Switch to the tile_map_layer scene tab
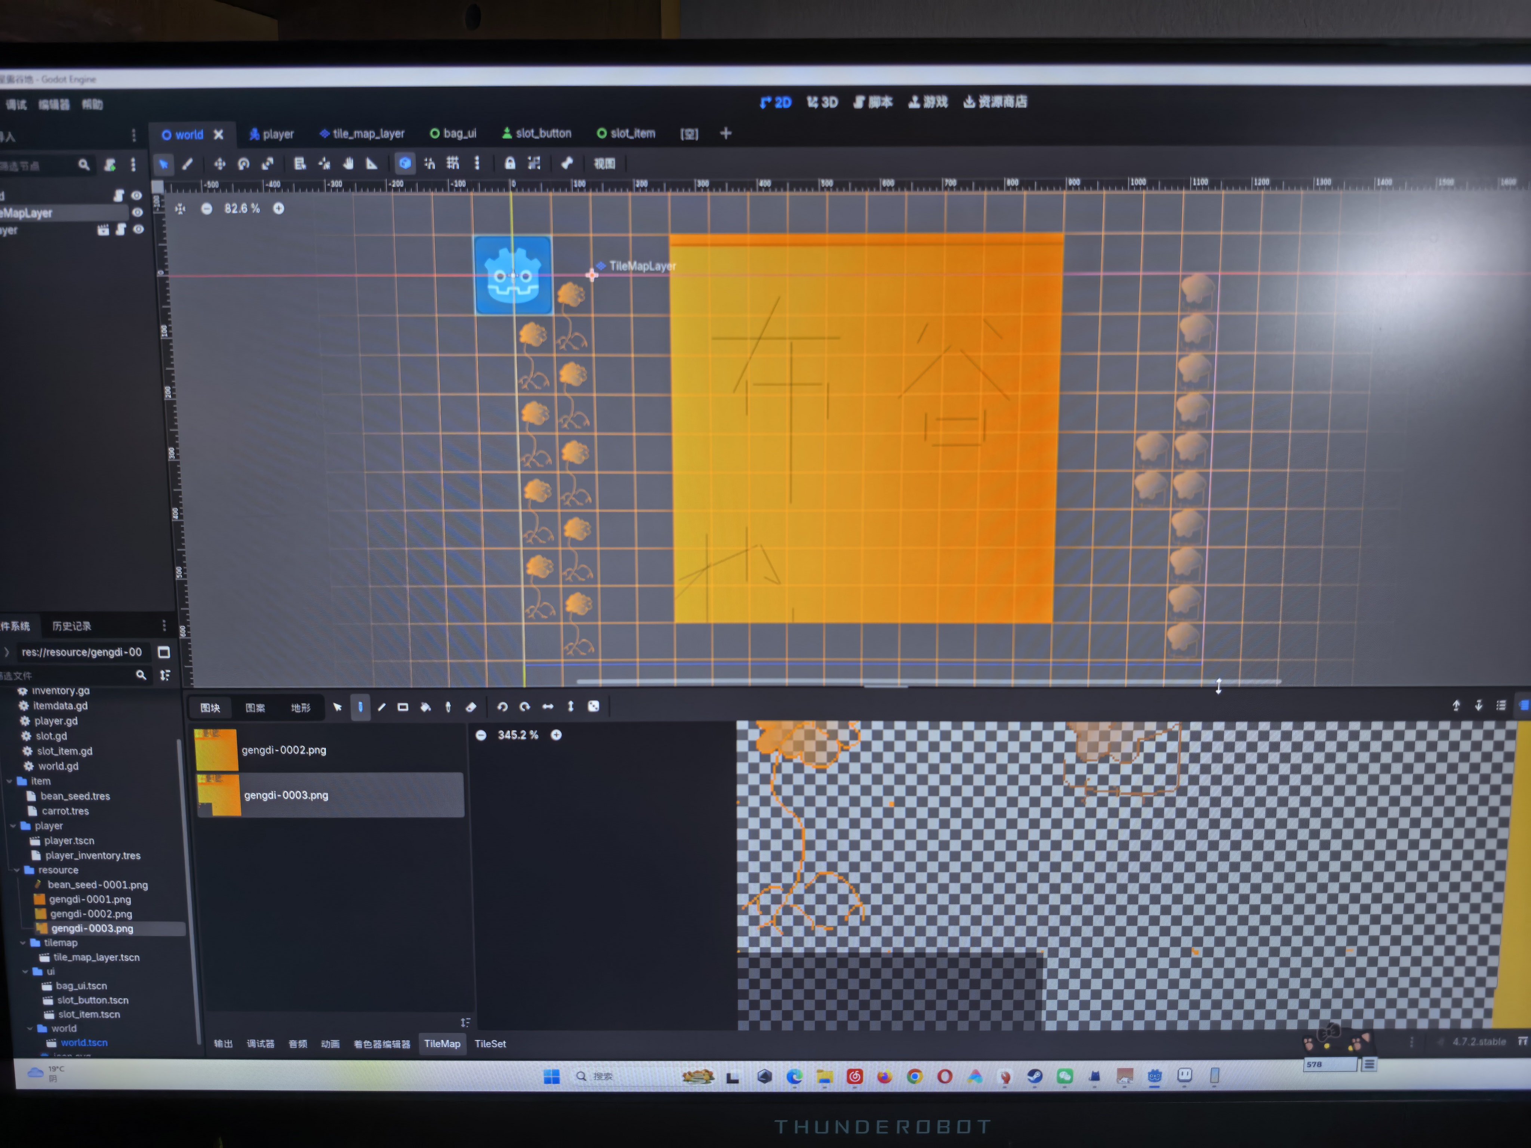 click(x=361, y=133)
